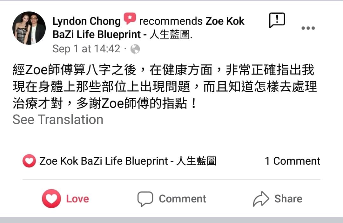Click the Sep 1 at 14:42 timestamp
Image resolution: width=343 pixels, height=223 pixels.
[86, 49]
